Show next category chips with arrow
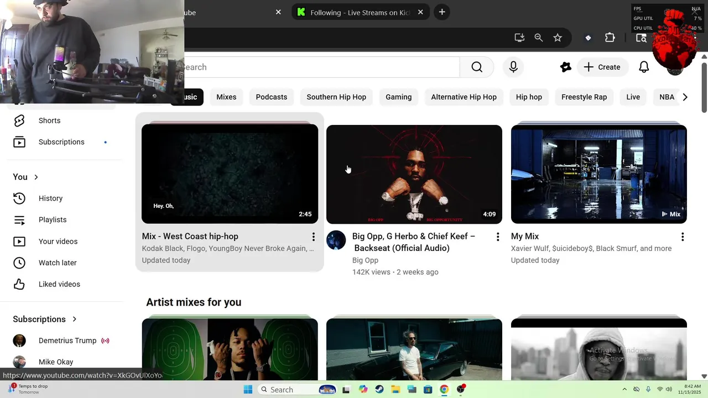This screenshot has width=708, height=398. (685, 97)
